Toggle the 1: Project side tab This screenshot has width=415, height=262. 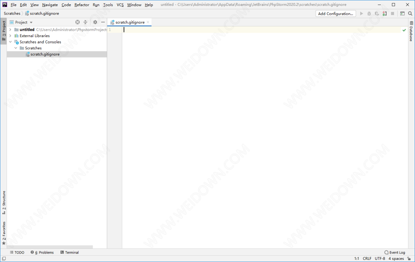point(4,30)
